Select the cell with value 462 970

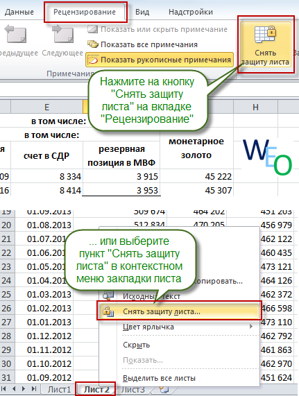pyautogui.click(x=276, y=363)
